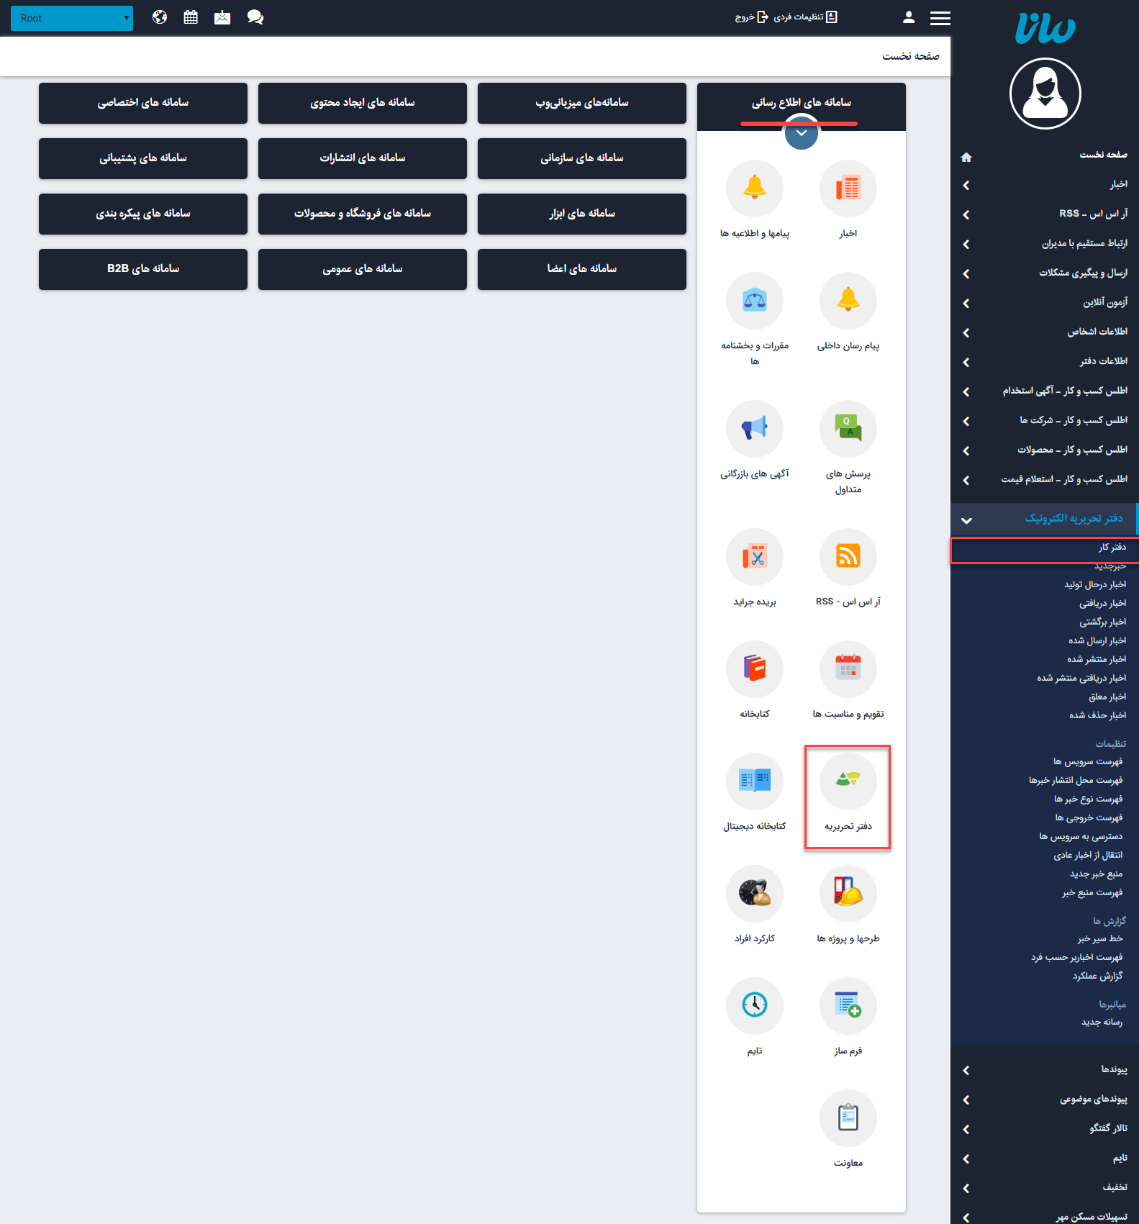Screen dimensions: 1139x1224
Task: Open the کتابخانه دیجیتال digital library icon
Action: (754, 781)
